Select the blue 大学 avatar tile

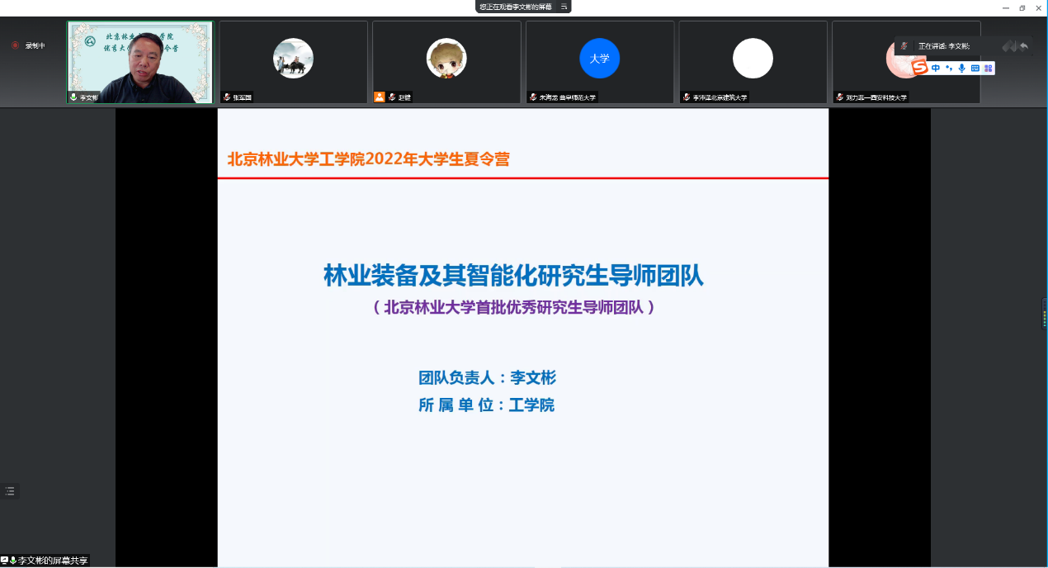click(x=599, y=62)
